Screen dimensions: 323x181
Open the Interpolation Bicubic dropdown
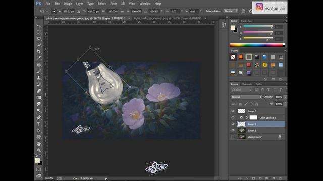[231, 11]
